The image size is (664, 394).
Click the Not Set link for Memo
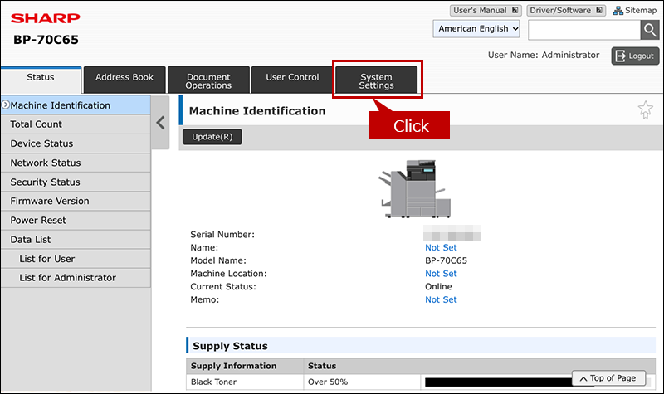(441, 299)
